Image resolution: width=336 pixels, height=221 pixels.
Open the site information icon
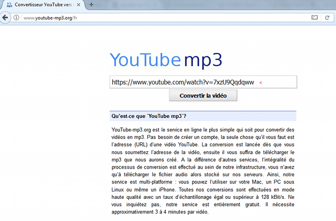click(x=16, y=18)
